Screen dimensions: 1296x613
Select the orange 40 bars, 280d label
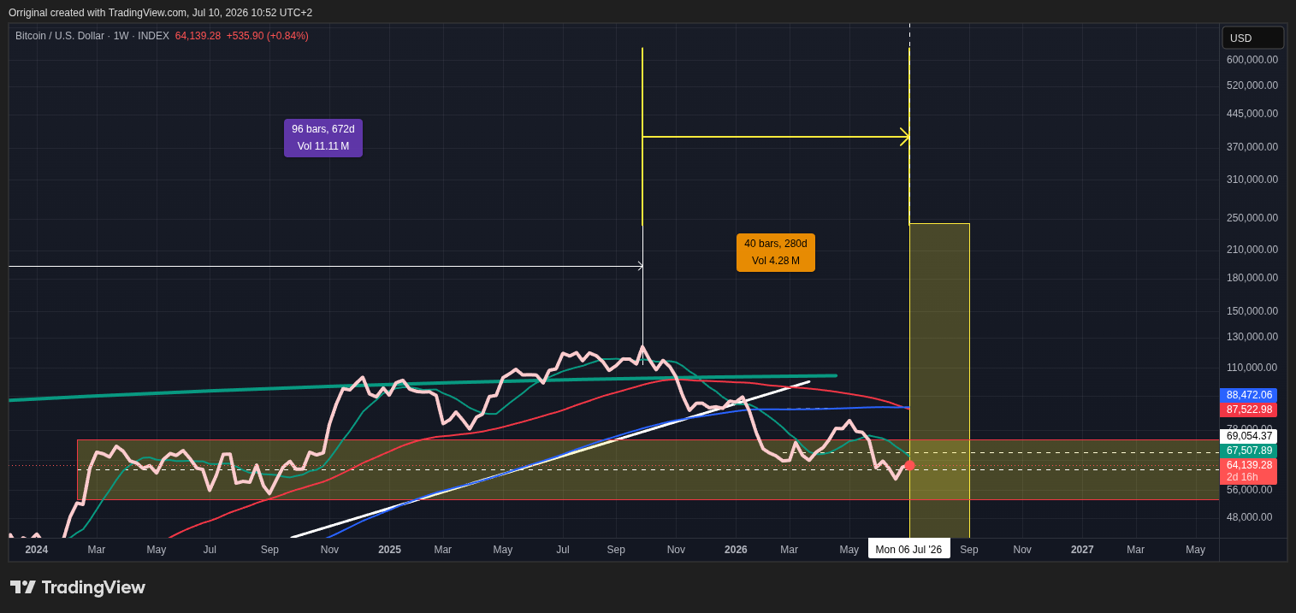pyautogui.click(x=776, y=252)
